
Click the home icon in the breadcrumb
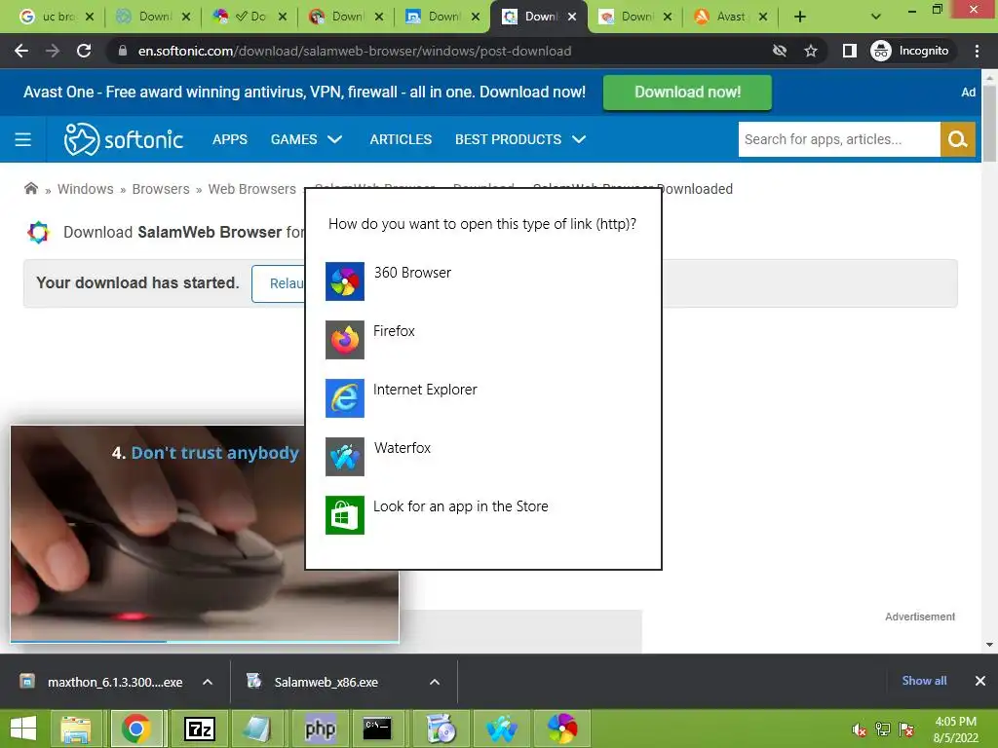30,188
